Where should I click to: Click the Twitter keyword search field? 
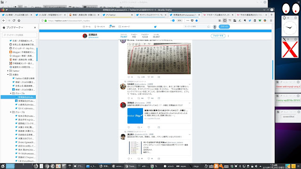[197, 27]
